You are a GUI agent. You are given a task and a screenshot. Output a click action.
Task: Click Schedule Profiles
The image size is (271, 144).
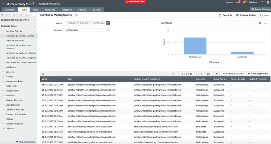(246, 15)
